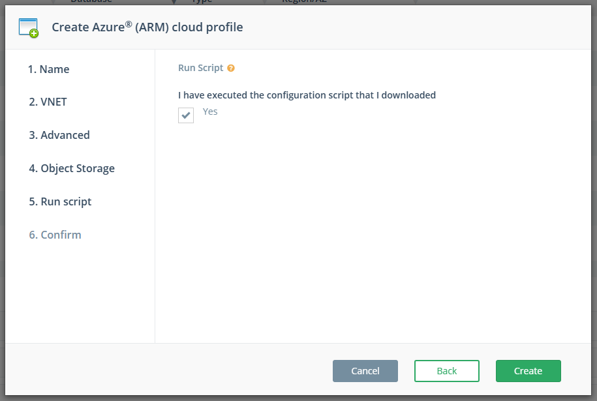The width and height of the screenshot is (597, 401).
Task: Click the Run Script section heading
Action: [201, 68]
